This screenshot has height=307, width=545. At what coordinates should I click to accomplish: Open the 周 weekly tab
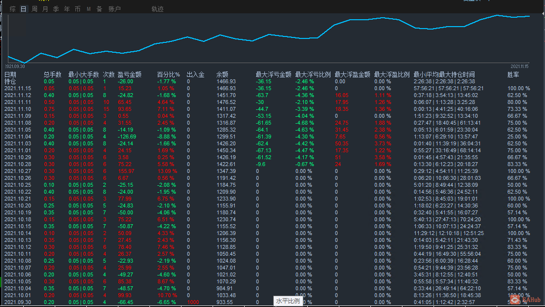[35, 9]
